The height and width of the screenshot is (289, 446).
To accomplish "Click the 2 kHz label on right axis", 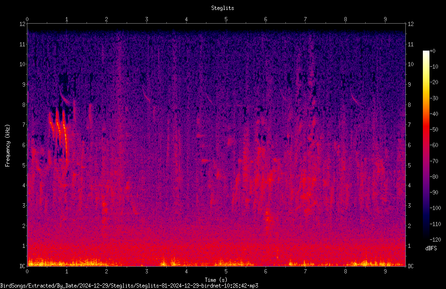I will pyautogui.click(x=409, y=226).
